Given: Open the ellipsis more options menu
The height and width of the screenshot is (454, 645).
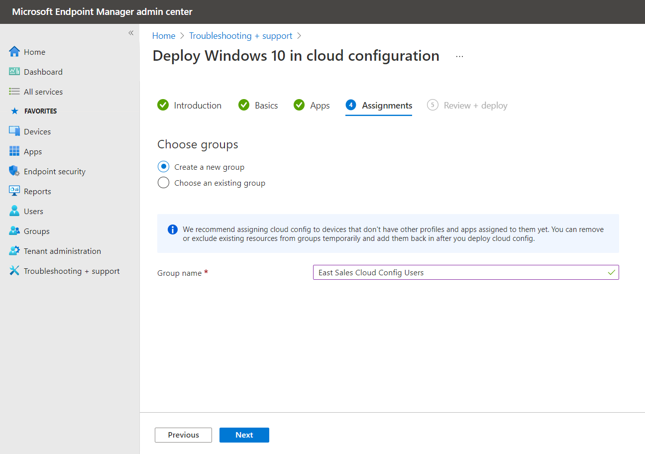Looking at the screenshot, I should [x=459, y=56].
